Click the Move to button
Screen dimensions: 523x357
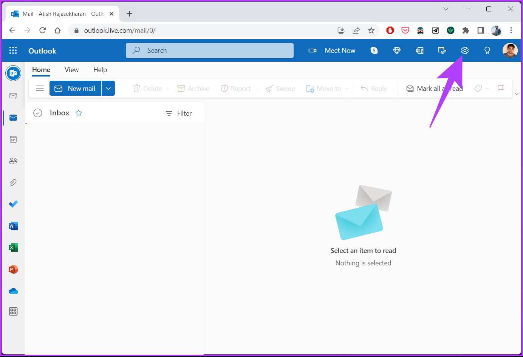[x=323, y=88]
